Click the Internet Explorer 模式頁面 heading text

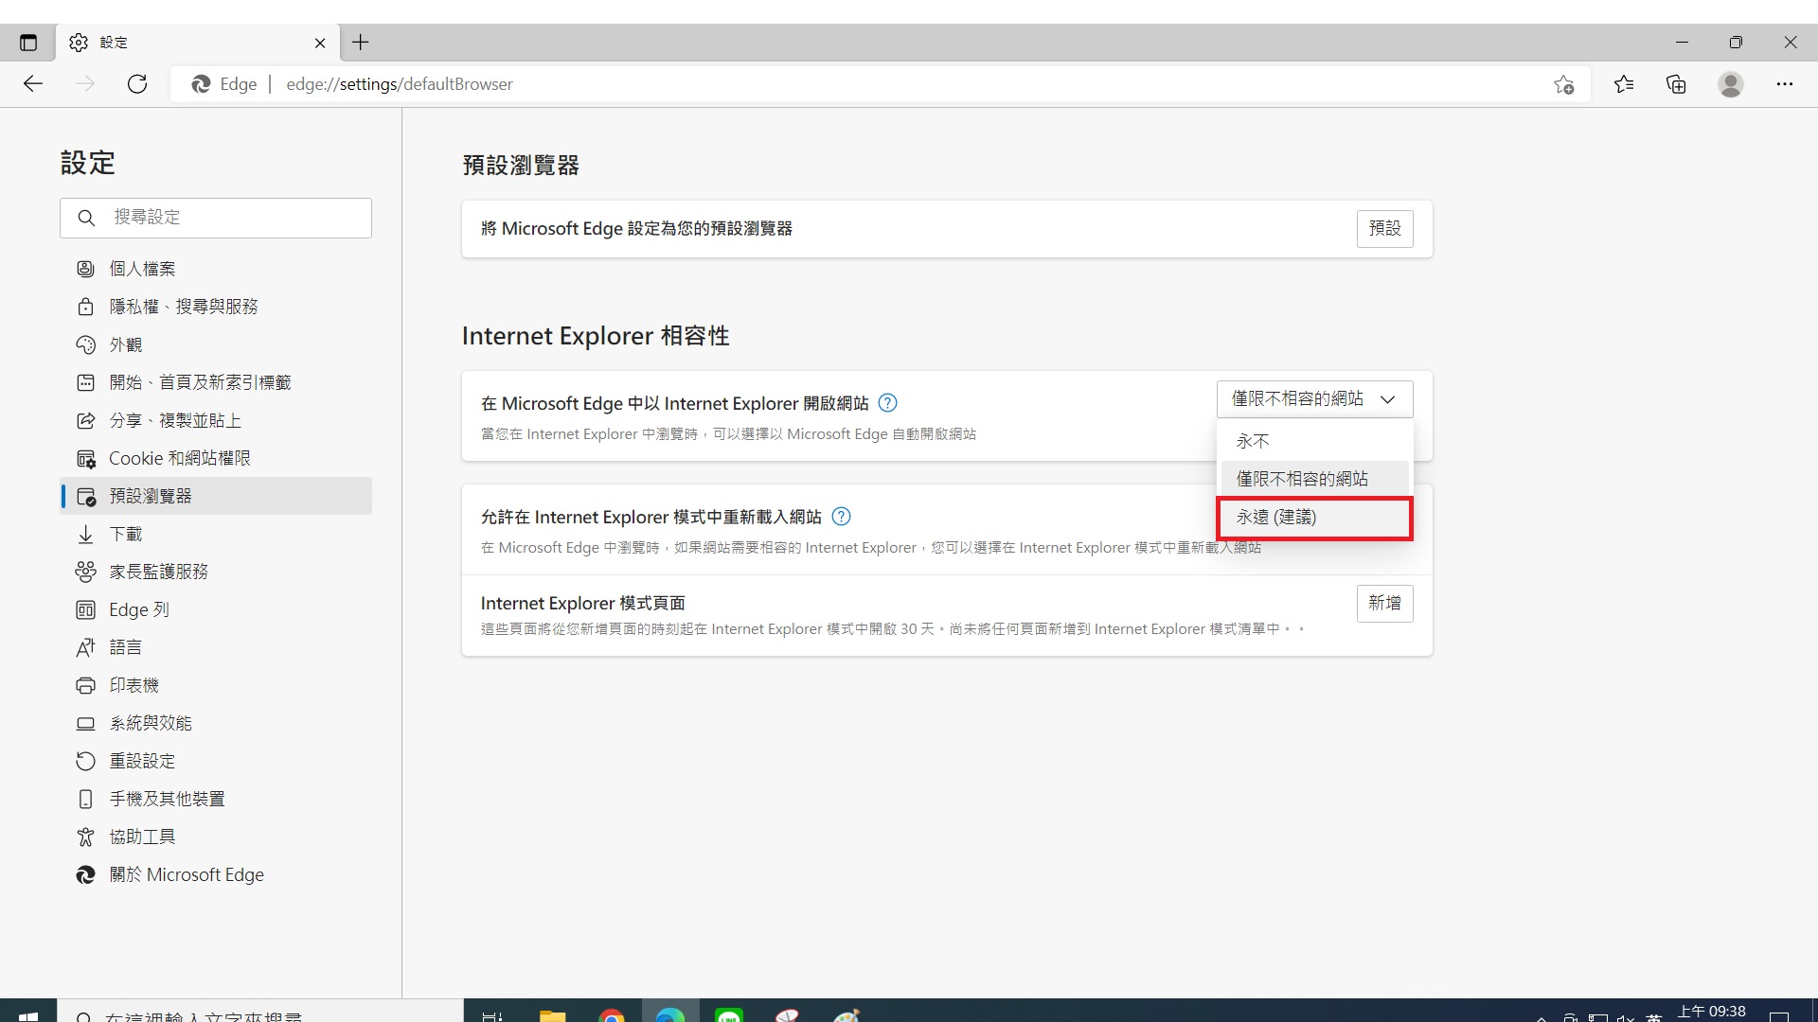click(582, 603)
